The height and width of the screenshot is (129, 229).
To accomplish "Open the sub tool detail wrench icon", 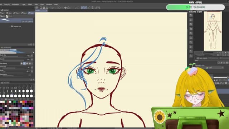I will pyautogui.click(x=33, y=52).
